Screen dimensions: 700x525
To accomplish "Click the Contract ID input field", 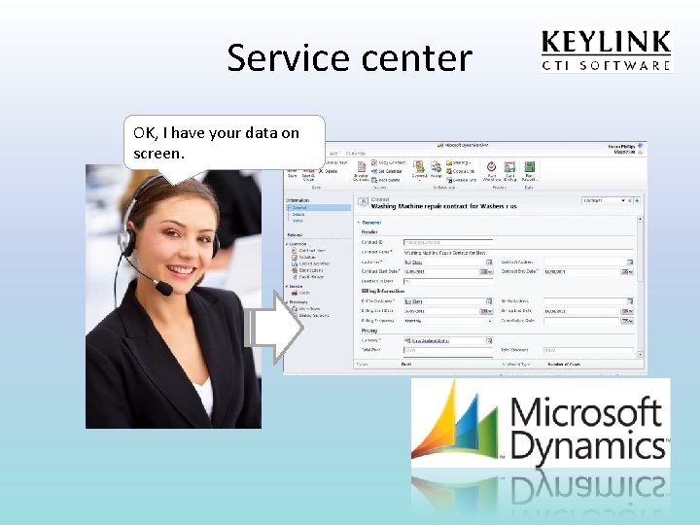I will (x=448, y=242).
